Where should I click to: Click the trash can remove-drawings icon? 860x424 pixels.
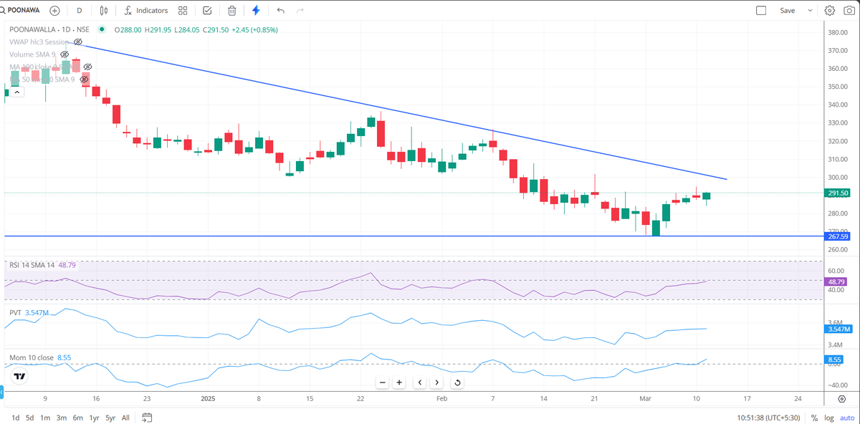click(231, 11)
